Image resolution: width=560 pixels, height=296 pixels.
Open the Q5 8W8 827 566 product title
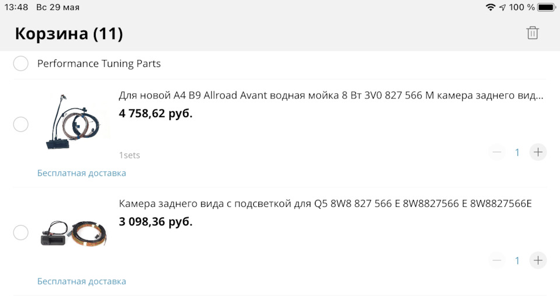pos(325,204)
